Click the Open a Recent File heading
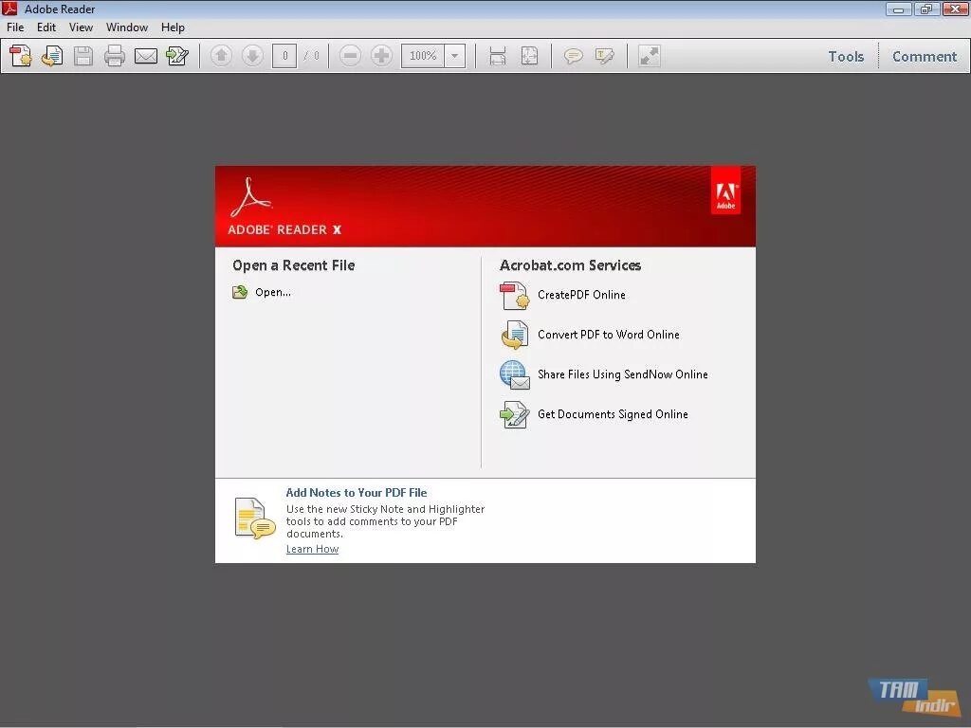The width and height of the screenshot is (971, 728). pos(294,265)
